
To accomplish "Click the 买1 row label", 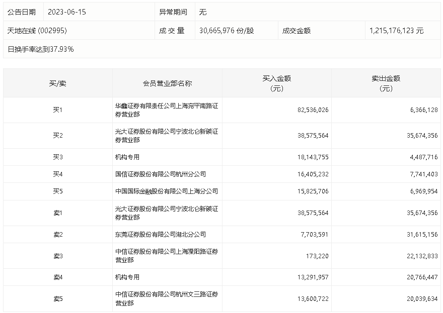I will coord(58,110).
